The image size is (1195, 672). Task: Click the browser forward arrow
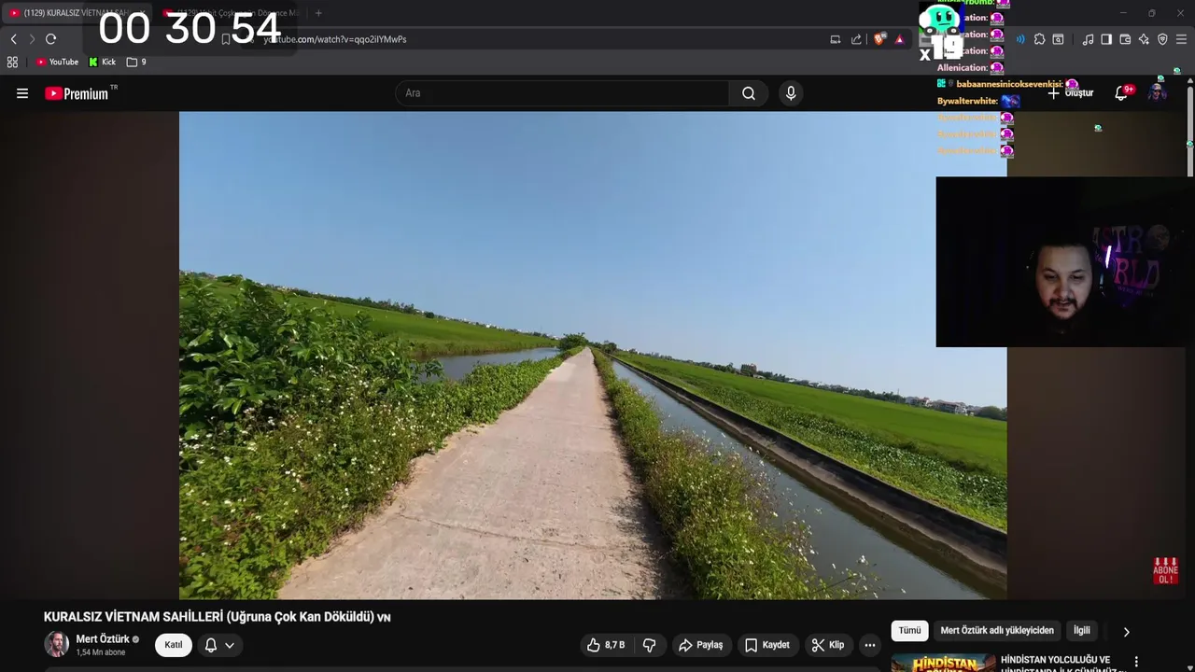pyautogui.click(x=32, y=39)
